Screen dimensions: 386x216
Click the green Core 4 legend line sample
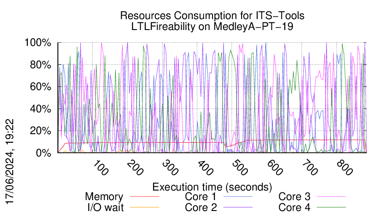332,207
